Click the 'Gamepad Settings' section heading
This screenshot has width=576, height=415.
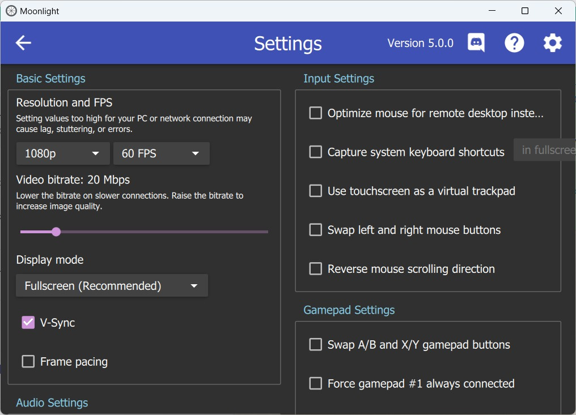[349, 310]
